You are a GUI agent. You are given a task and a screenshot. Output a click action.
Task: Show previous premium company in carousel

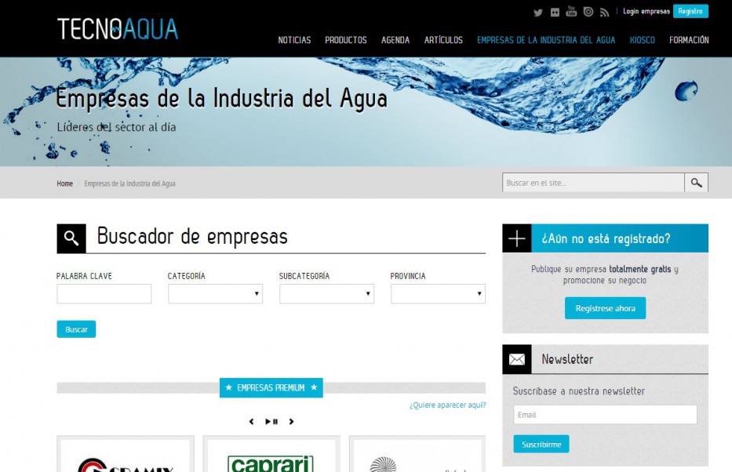pos(251,422)
